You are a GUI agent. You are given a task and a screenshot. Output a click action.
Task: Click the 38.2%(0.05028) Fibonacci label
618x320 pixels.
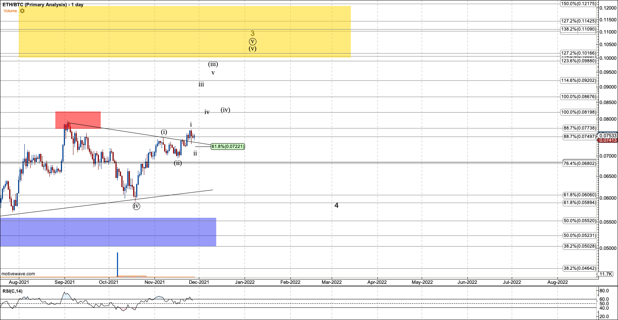(579, 246)
